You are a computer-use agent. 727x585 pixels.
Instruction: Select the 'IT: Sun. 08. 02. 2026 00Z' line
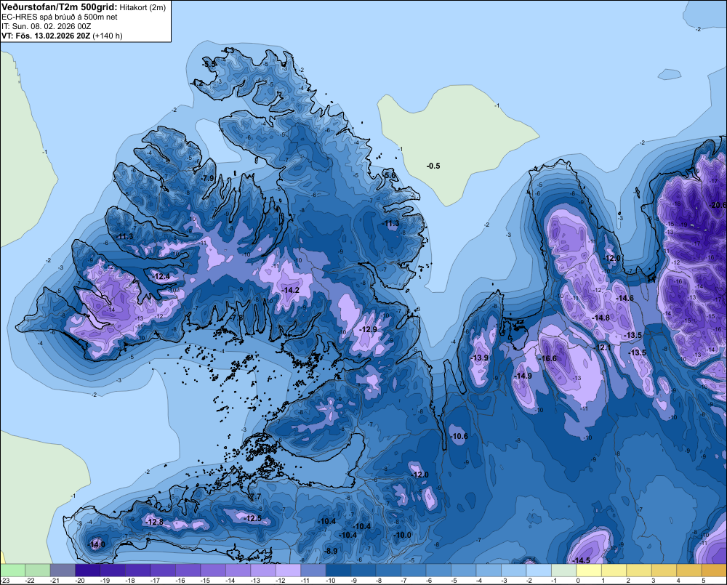tap(46, 26)
